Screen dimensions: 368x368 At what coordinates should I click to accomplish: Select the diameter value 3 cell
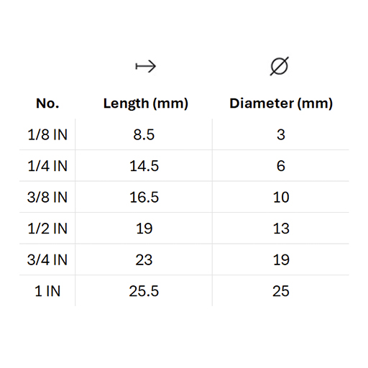pyautogui.click(x=281, y=134)
